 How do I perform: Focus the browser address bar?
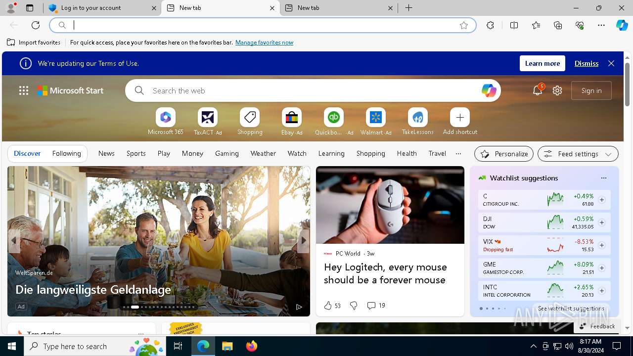(262, 25)
